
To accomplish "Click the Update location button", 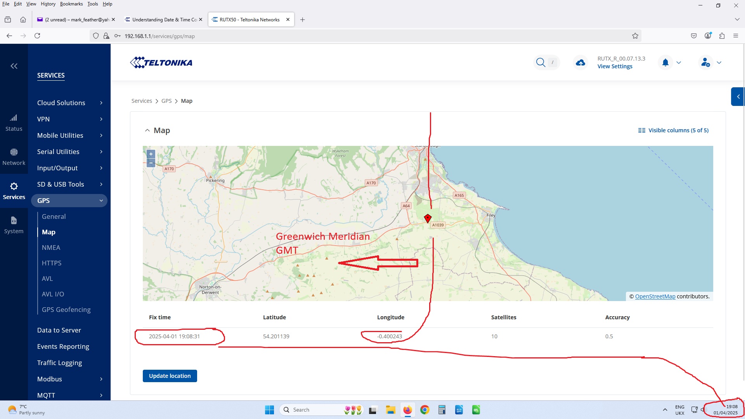I will pos(170,376).
